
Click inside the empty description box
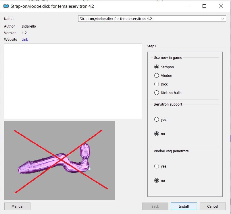point(73,81)
